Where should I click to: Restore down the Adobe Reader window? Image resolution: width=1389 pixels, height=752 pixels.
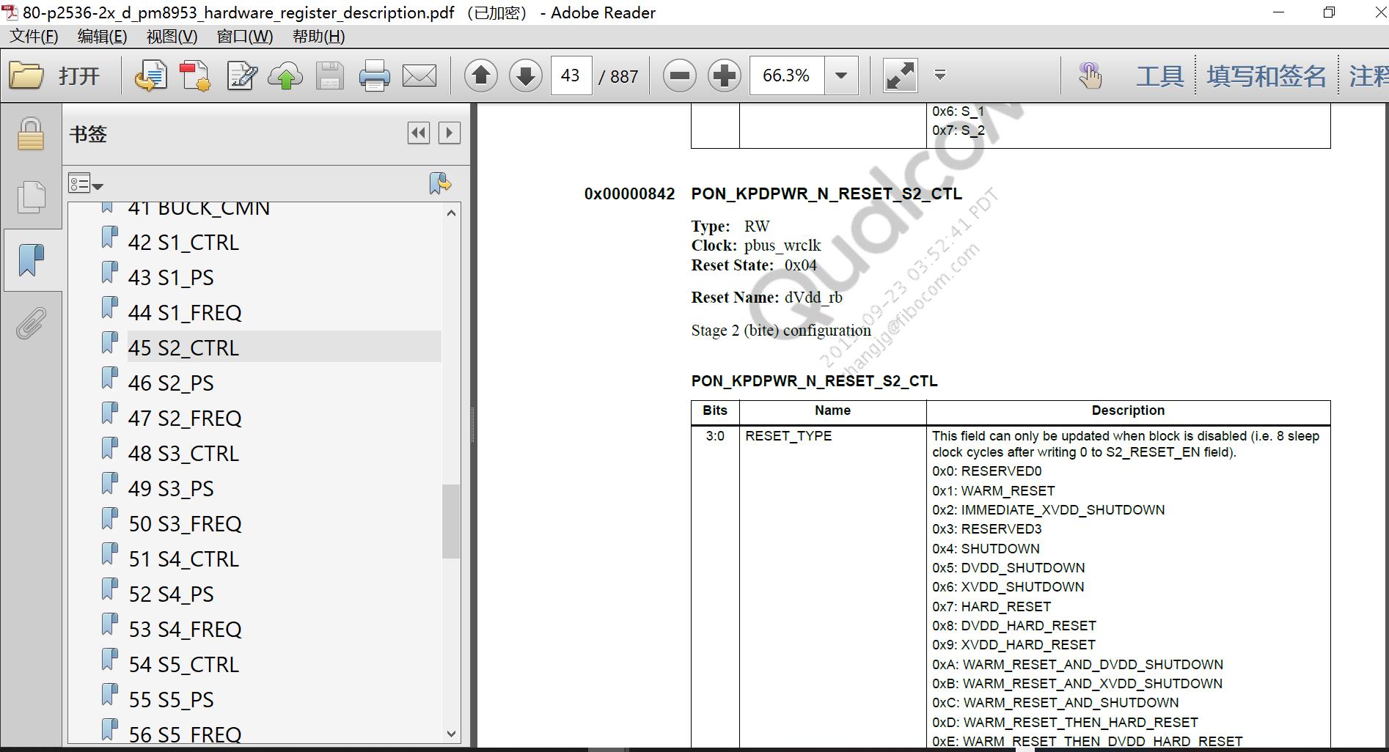[1329, 12]
